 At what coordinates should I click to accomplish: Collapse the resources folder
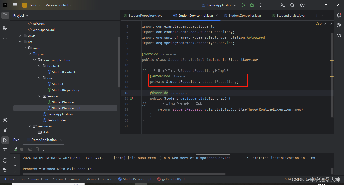(x=30, y=126)
